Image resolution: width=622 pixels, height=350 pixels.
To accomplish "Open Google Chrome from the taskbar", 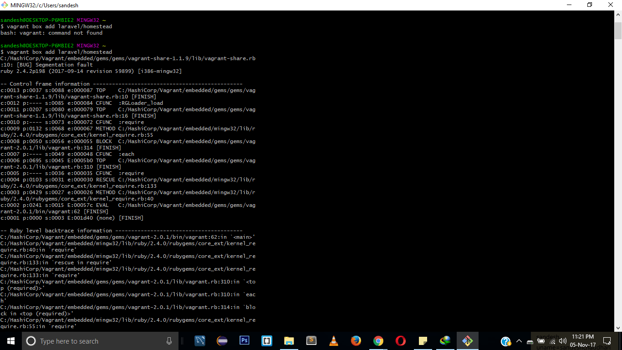I will (378, 341).
